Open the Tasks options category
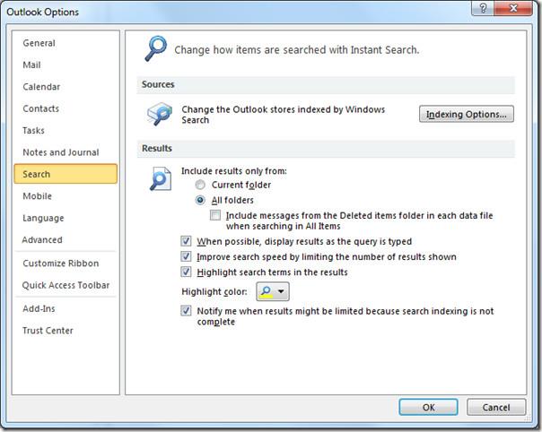Image resolution: width=542 pixels, height=432 pixels. pos(66,131)
